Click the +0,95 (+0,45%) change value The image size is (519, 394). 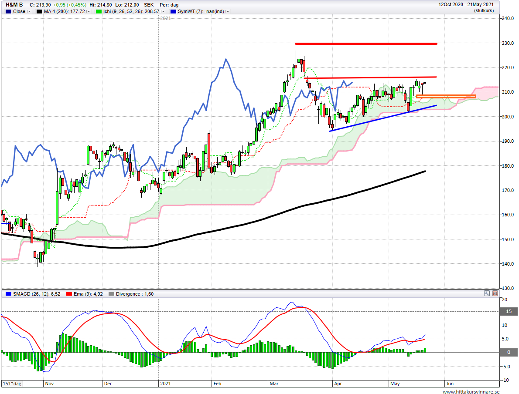tap(70, 5)
